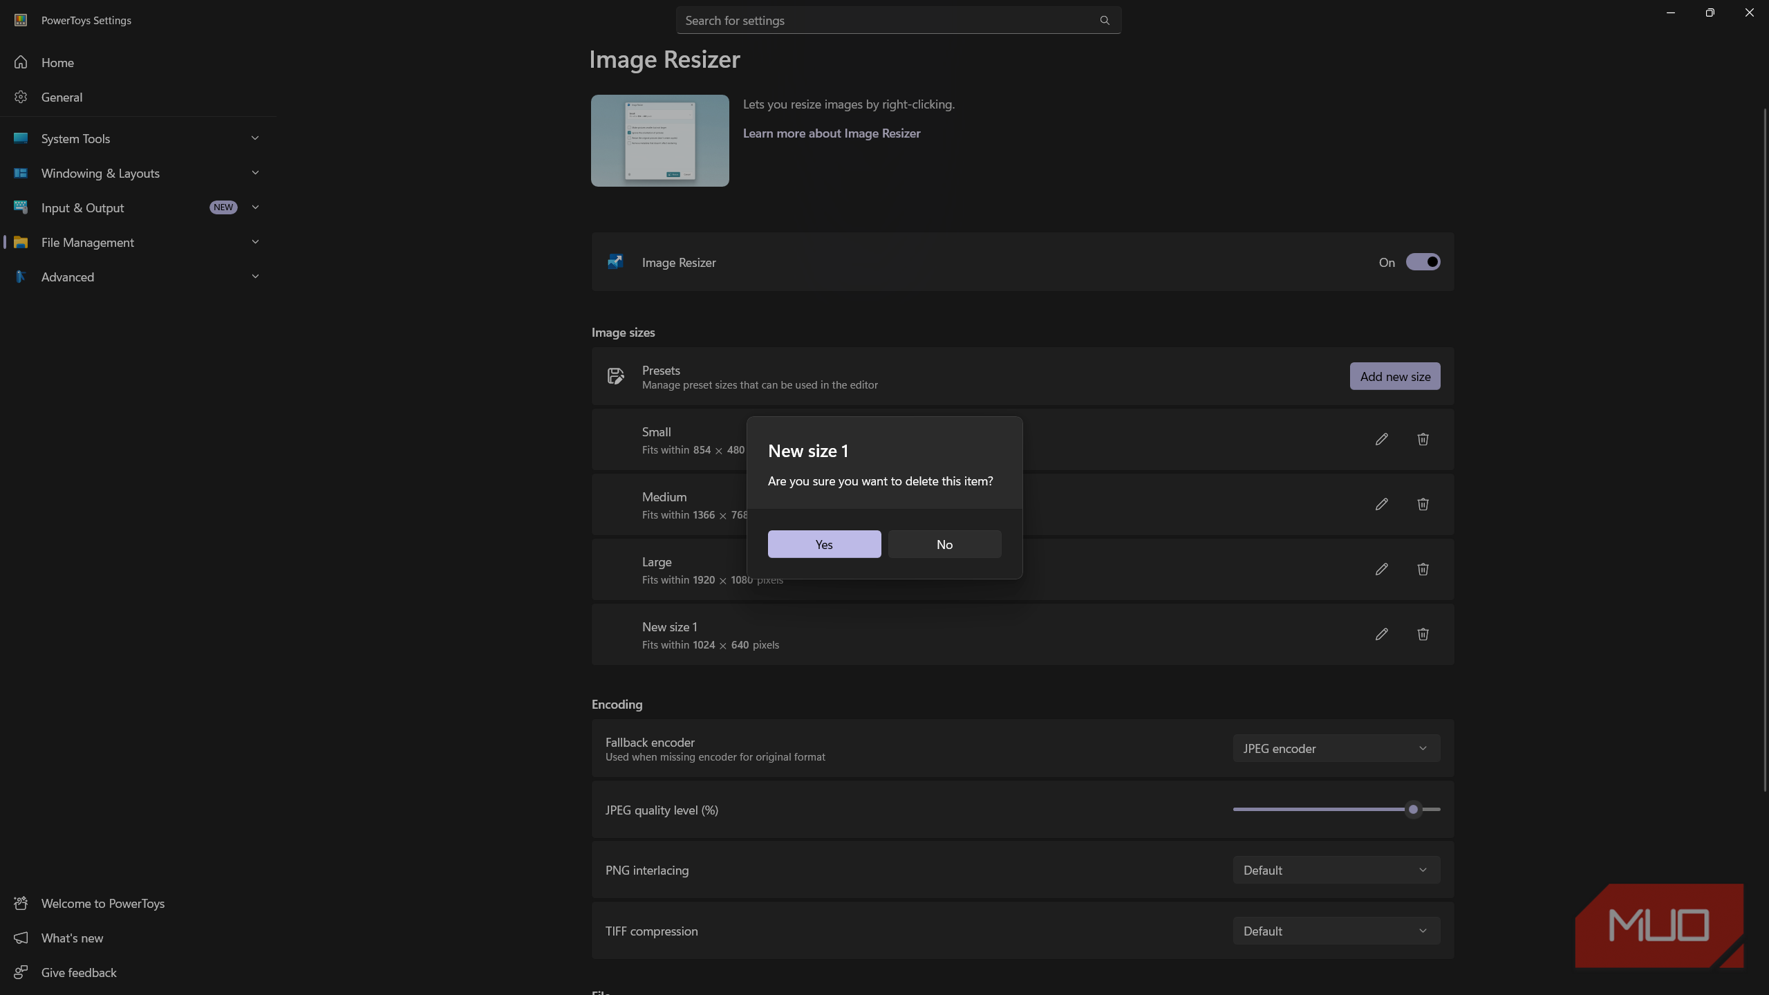This screenshot has height=995, width=1769.
Task: Click the search magnifier icon
Action: tap(1105, 21)
